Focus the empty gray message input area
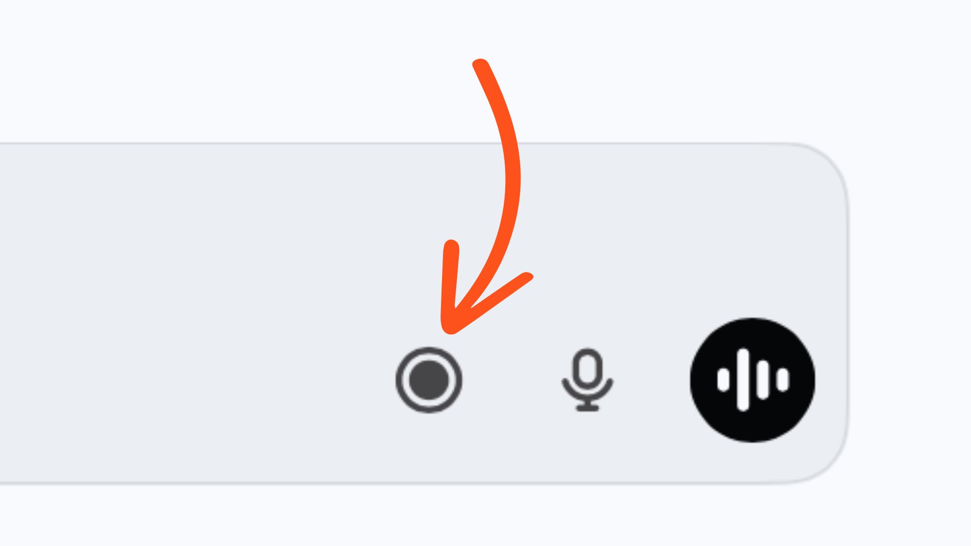Screen dimensions: 971x546 point(192,313)
